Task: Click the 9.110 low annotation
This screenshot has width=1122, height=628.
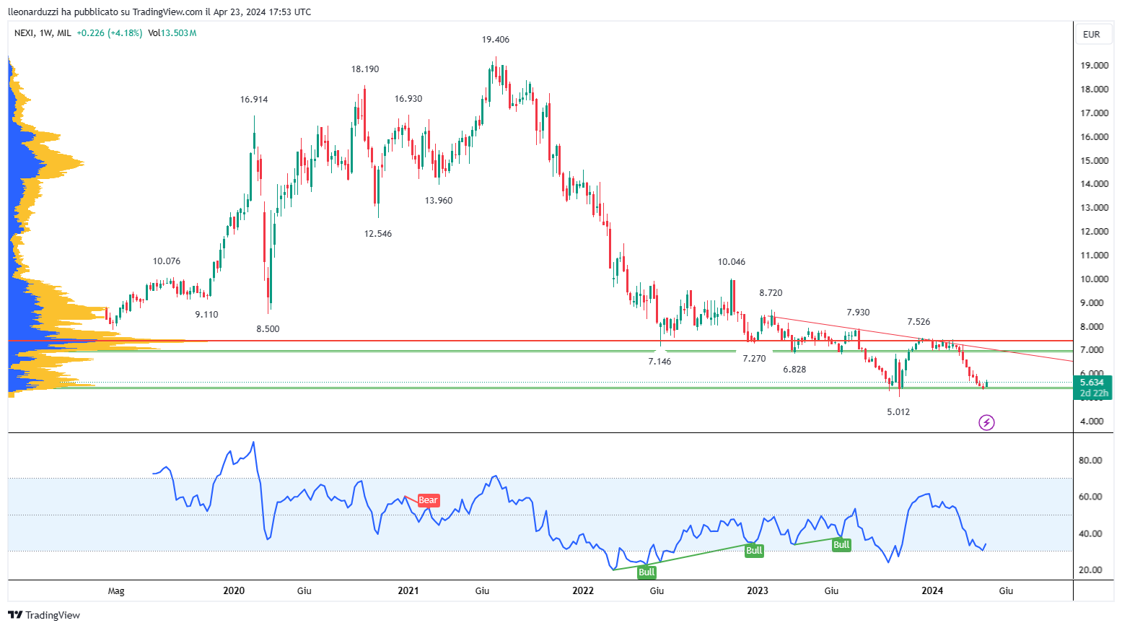Action: (x=206, y=315)
